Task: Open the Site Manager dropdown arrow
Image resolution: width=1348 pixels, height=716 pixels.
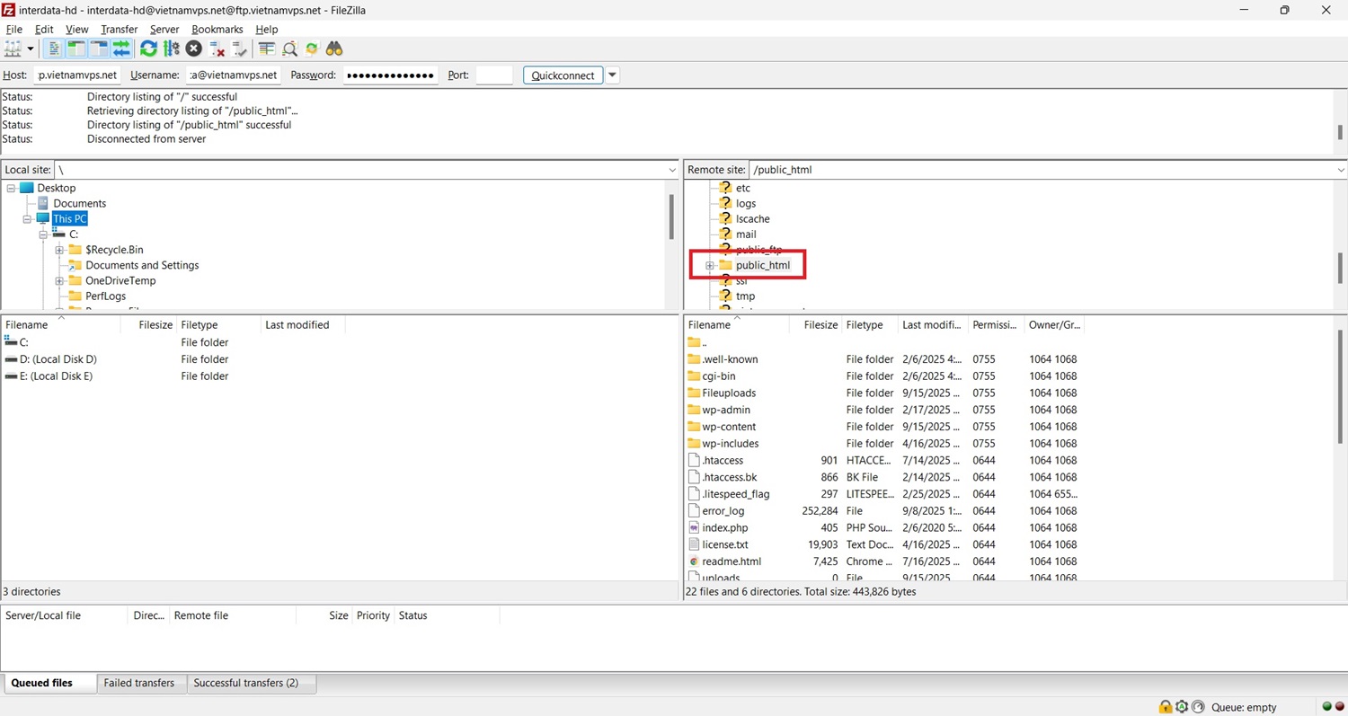Action: coord(31,49)
